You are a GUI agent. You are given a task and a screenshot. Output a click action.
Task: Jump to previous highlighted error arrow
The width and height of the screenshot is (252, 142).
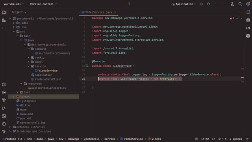[237, 19]
